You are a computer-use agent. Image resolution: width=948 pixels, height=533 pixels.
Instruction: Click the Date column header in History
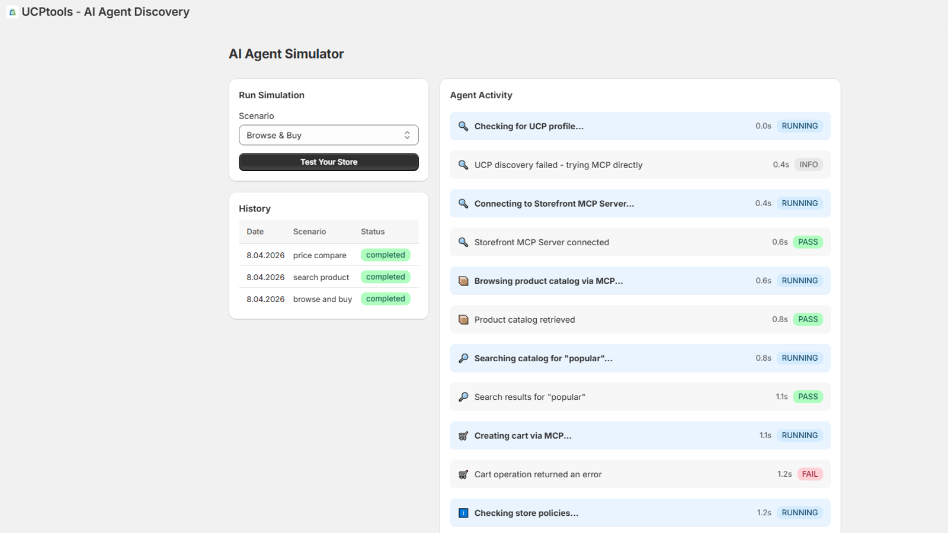click(x=255, y=232)
